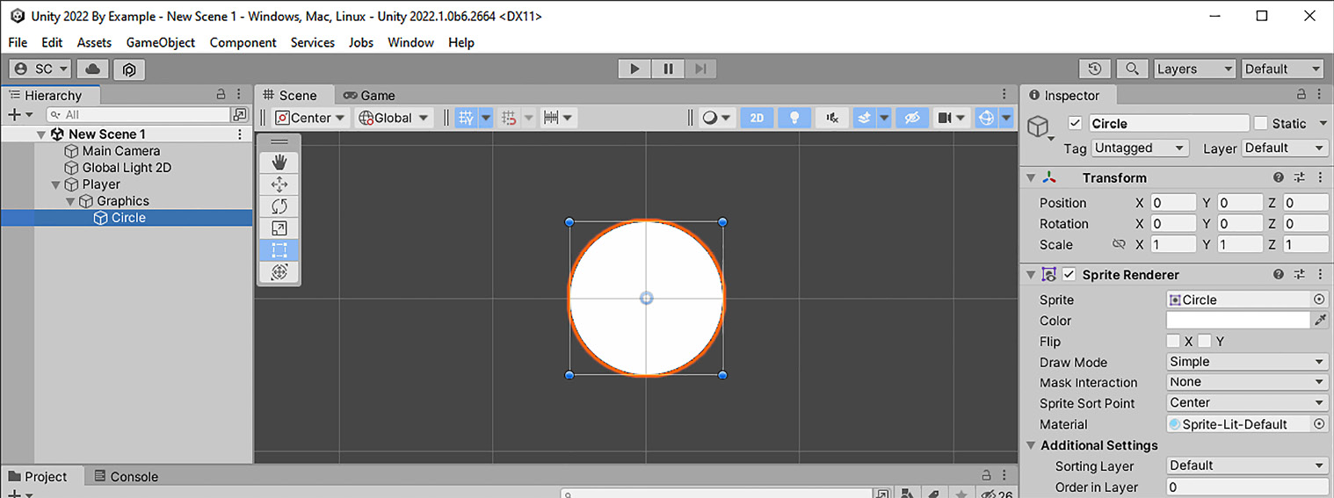Screen dimensions: 1334x498
Task: Toggle scene lighting with the lightbulb icon
Action: click(x=794, y=118)
